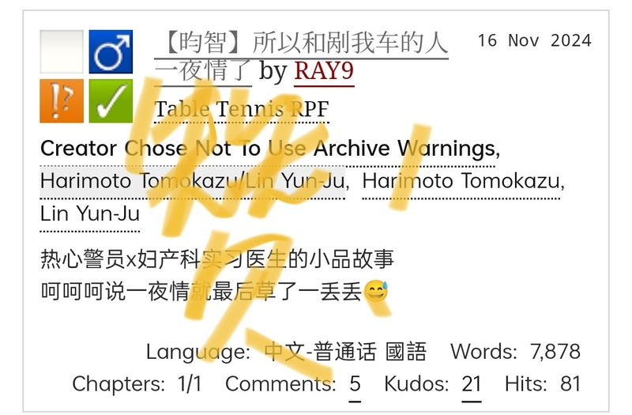Click the green checkmark complete-work icon
Viewport: 632px width, 415px height.
click(111, 101)
